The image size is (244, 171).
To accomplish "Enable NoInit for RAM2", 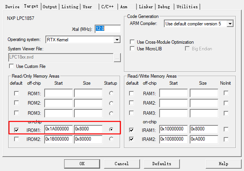I will 226,103.
